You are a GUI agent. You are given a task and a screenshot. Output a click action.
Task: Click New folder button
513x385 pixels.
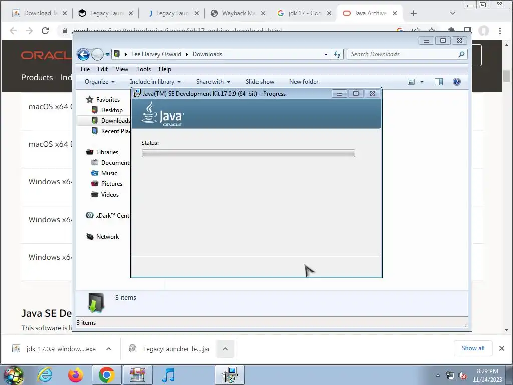coord(303,82)
